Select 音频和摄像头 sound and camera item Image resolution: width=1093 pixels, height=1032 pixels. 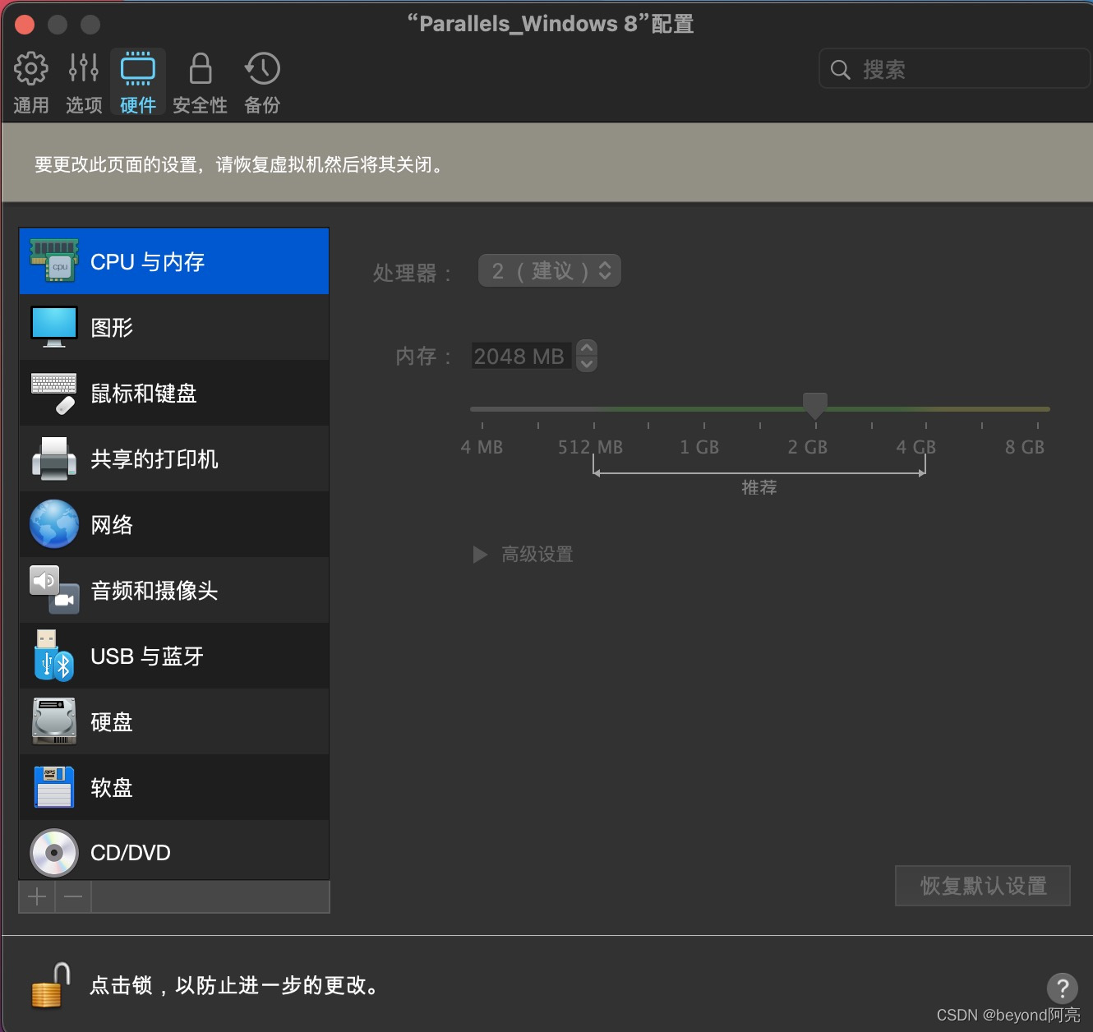pyautogui.click(x=173, y=590)
